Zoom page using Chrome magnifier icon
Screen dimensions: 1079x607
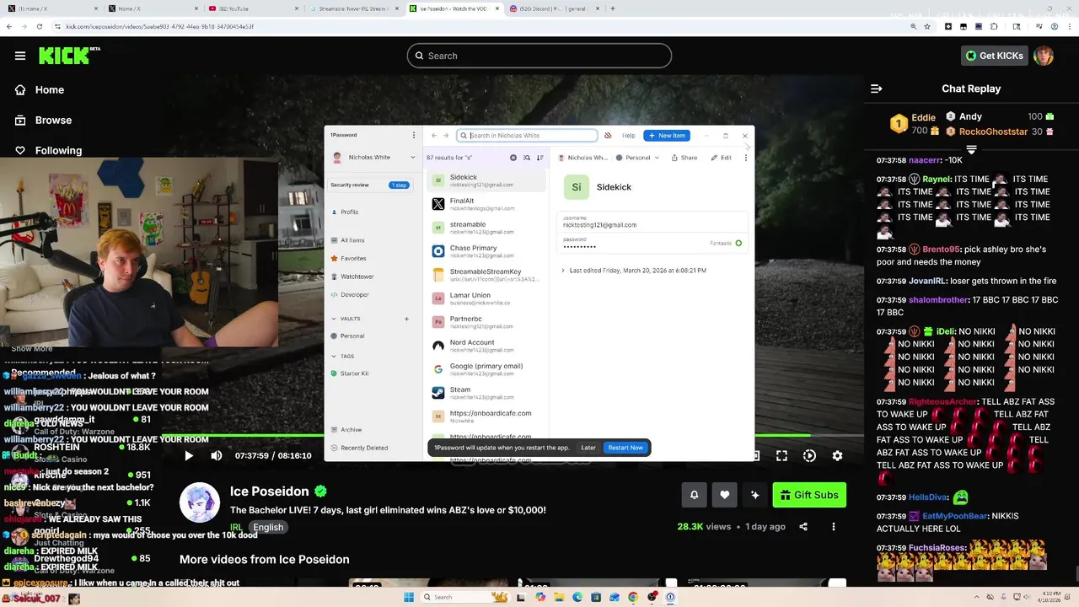914,26
